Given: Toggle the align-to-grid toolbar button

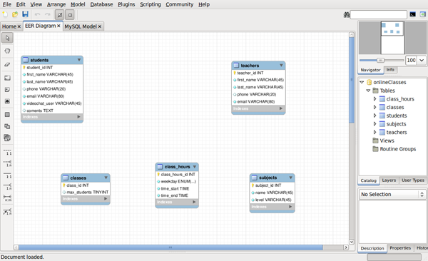Looking at the screenshot, I should click(70, 15).
